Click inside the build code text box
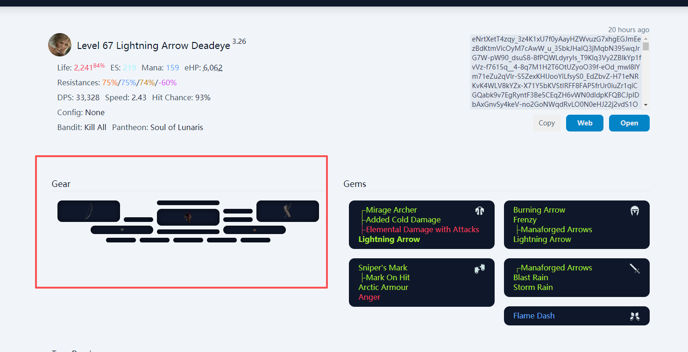688x352 pixels. click(x=556, y=72)
